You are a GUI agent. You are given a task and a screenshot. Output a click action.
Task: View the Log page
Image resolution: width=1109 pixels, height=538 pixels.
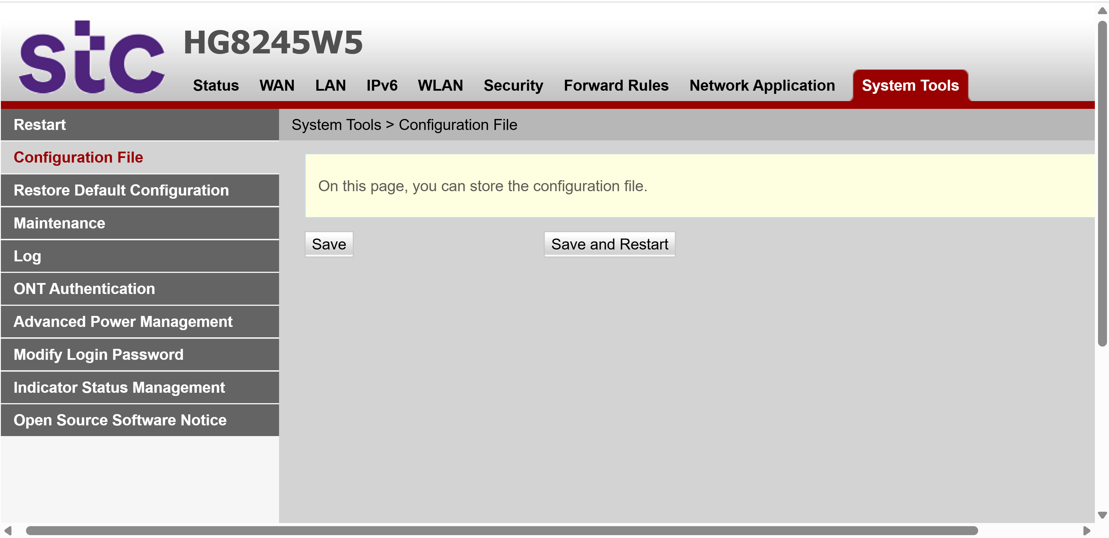(27, 256)
